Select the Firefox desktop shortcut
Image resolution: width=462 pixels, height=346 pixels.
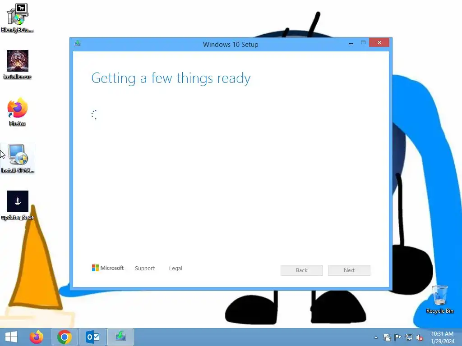tap(18, 112)
